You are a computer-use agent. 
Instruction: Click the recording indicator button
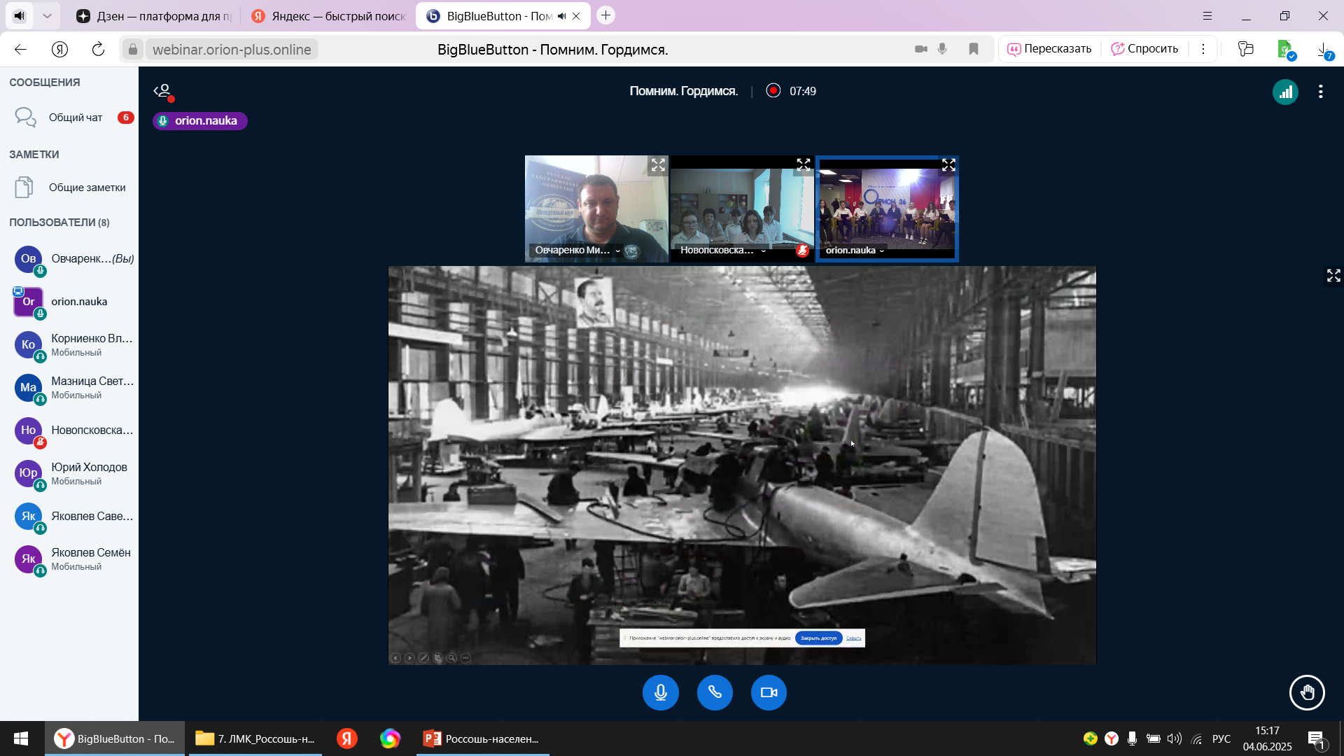[x=773, y=91]
